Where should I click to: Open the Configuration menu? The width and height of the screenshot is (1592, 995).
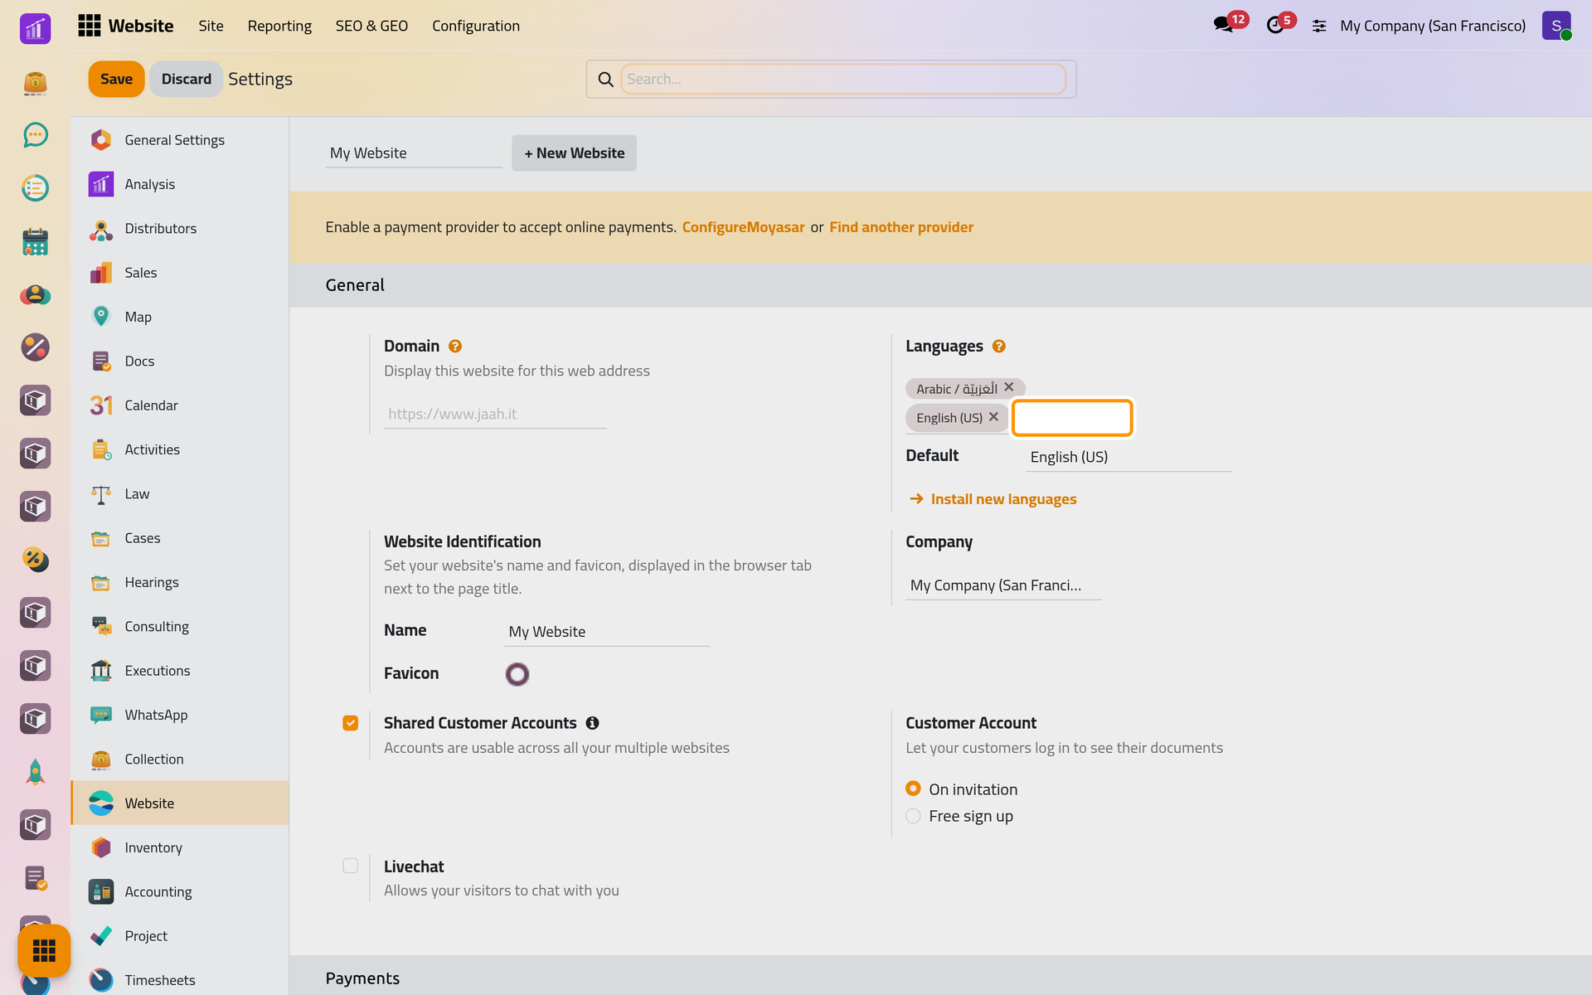[476, 26]
